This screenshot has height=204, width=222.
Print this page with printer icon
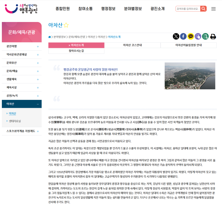click(213, 37)
